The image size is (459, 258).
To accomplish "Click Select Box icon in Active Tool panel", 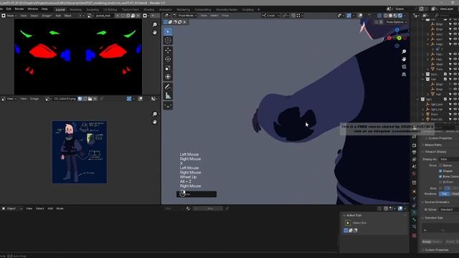I will point(348,223).
